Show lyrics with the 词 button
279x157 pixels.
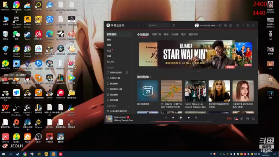click(x=196, y=118)
